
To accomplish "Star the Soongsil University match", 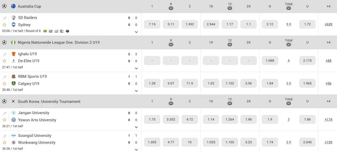I will tap(5, 143).
